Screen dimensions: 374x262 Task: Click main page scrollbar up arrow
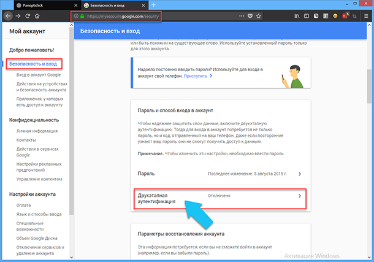(369, 25)
